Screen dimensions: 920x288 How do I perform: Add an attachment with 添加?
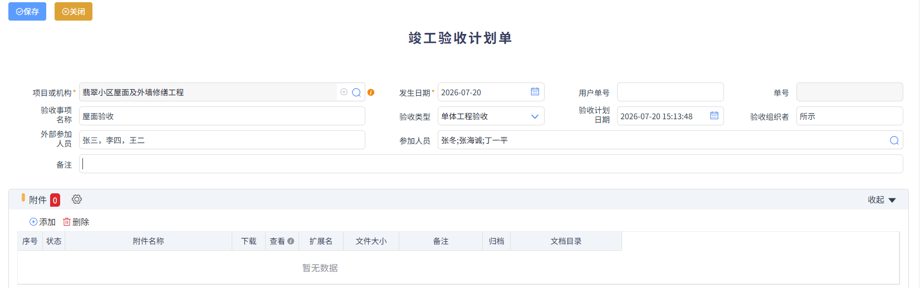point(42,222)
